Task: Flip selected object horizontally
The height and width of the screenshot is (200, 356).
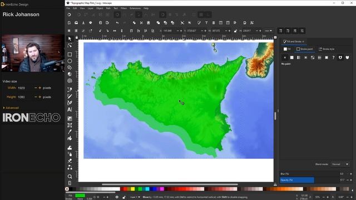Action: click(115, 31)
